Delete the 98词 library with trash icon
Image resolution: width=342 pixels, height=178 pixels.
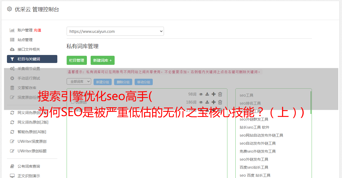tap(220, 94)
